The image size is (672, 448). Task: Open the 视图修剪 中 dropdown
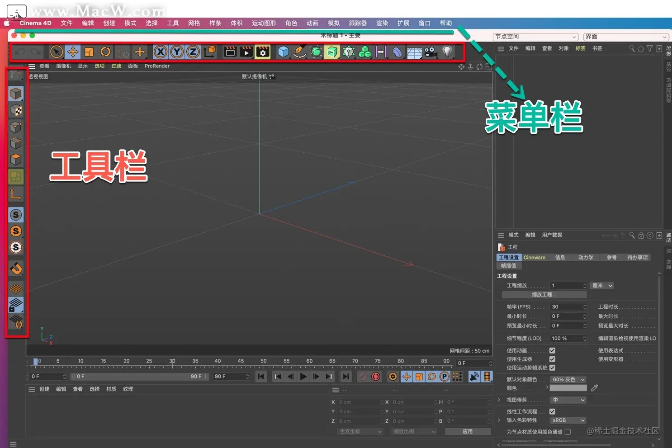click(x=568, y=400)
